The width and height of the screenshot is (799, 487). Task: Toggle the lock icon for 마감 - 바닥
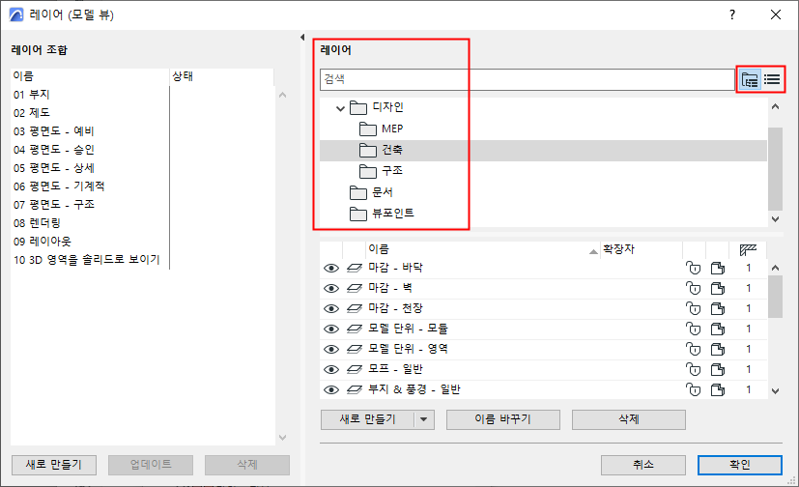[693, 268]
